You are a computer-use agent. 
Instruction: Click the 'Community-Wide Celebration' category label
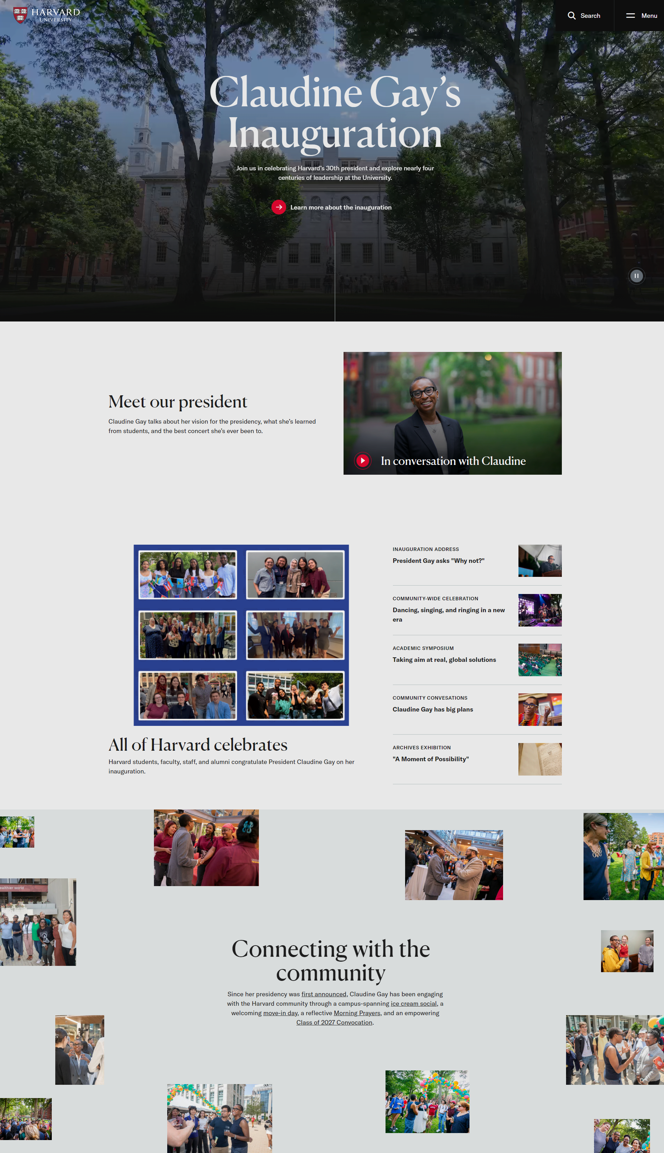[436, 599]
